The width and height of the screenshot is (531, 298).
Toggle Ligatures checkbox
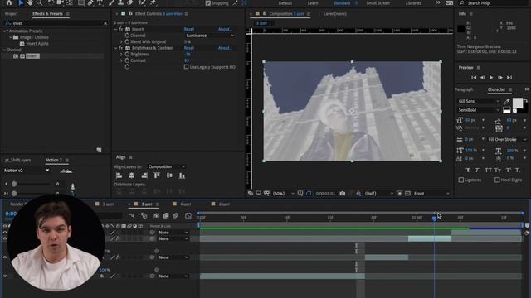461,180
